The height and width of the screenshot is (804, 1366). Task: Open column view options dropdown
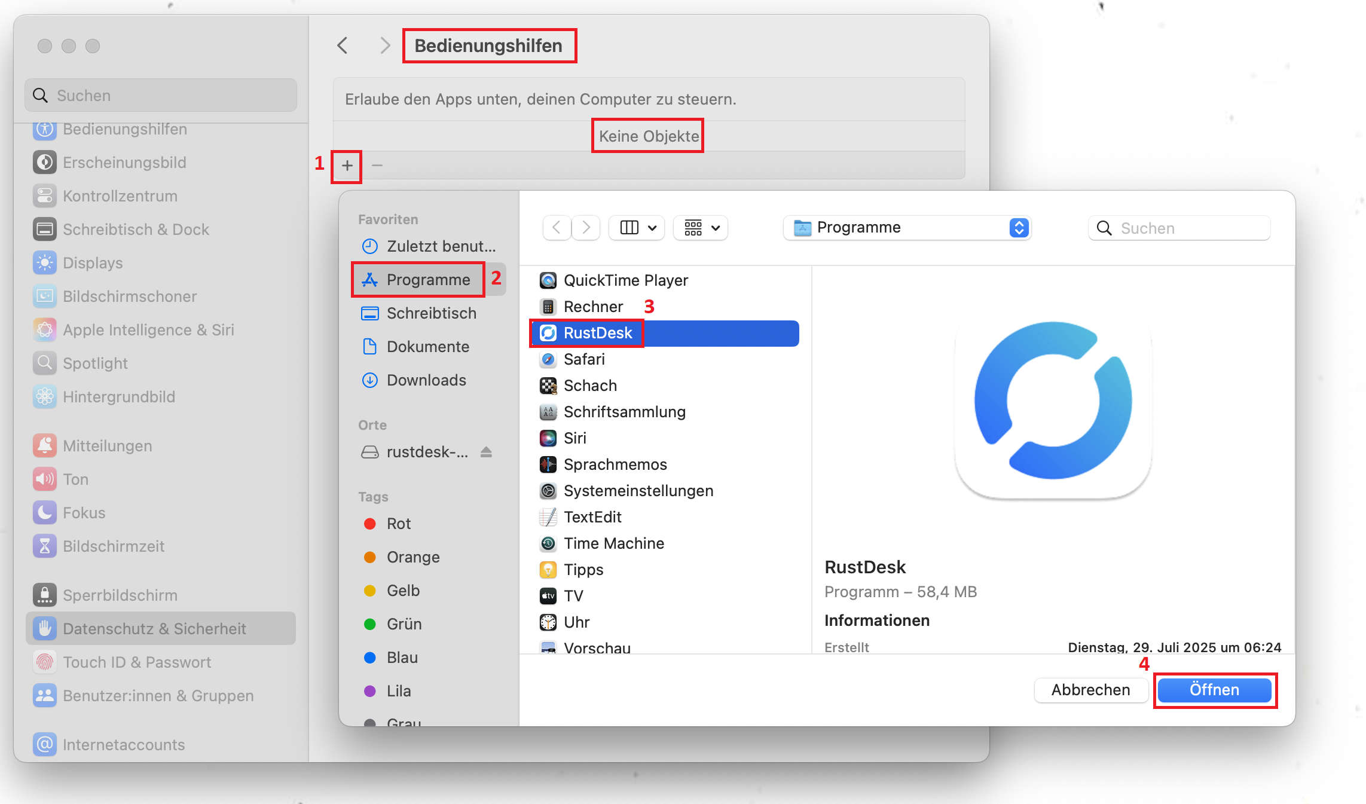637,228
